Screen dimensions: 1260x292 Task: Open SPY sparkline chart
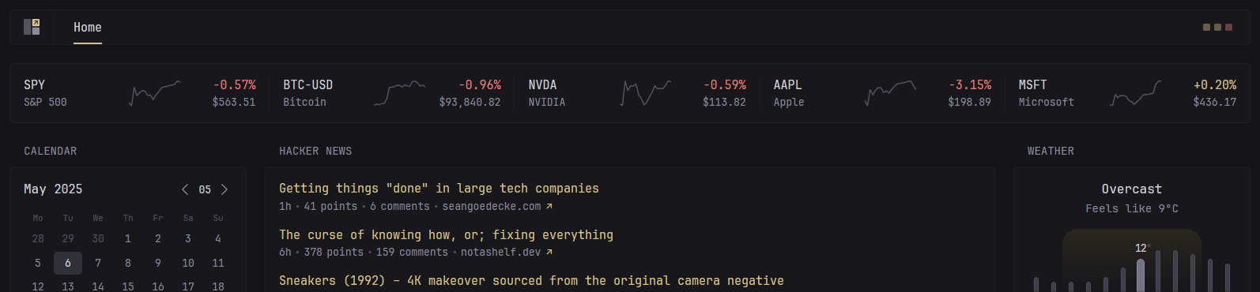155,93
